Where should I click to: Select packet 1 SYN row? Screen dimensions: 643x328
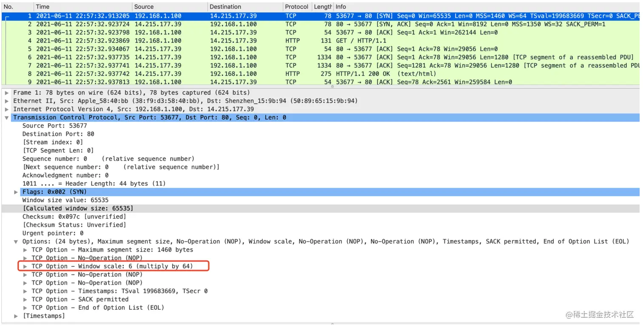pyautogui.click(x=321, y=16)
